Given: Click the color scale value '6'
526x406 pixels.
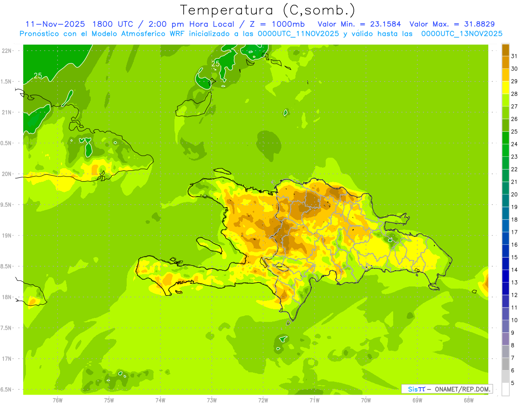Looking at the screenshot, I should pyautogui.click(x=513, y=371).
